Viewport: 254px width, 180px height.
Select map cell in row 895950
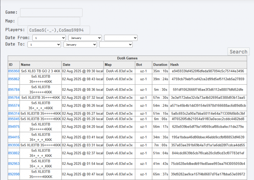point(119,71)
